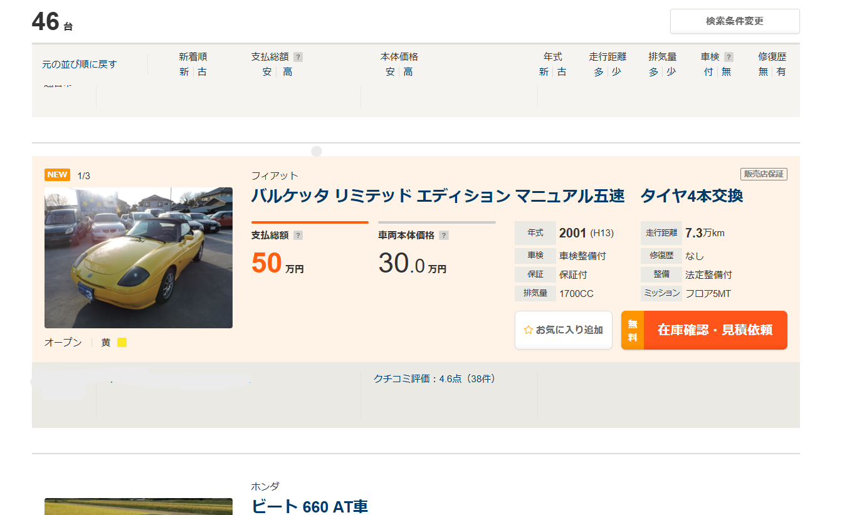Click the NEW badge on the listing
This screenshot has height=515, width=847.
tap(57, 175)
